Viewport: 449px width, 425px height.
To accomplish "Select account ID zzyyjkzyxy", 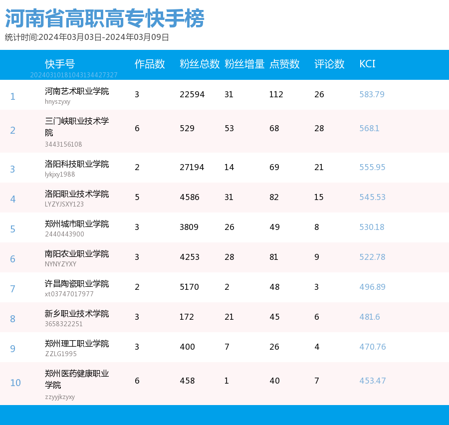I will pos(60,397).
